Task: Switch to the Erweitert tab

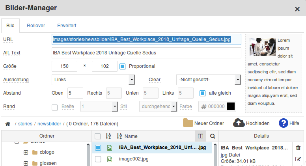Action: [x=67, y=25]
